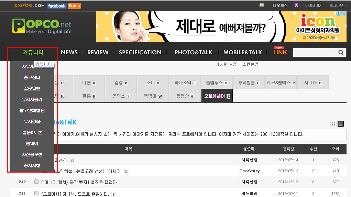Open the Facebook page icon

pos(57,6)
